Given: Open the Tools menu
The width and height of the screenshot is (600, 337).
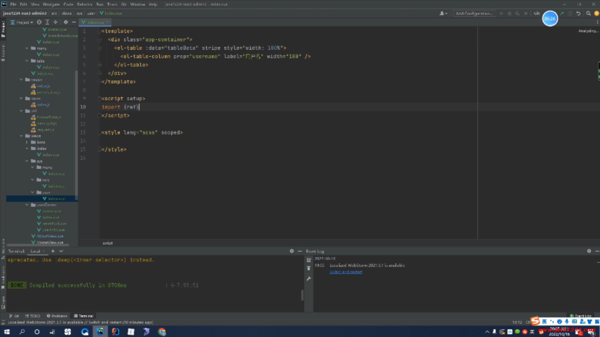Looking at the screenshot, I should tap(112, 4).
